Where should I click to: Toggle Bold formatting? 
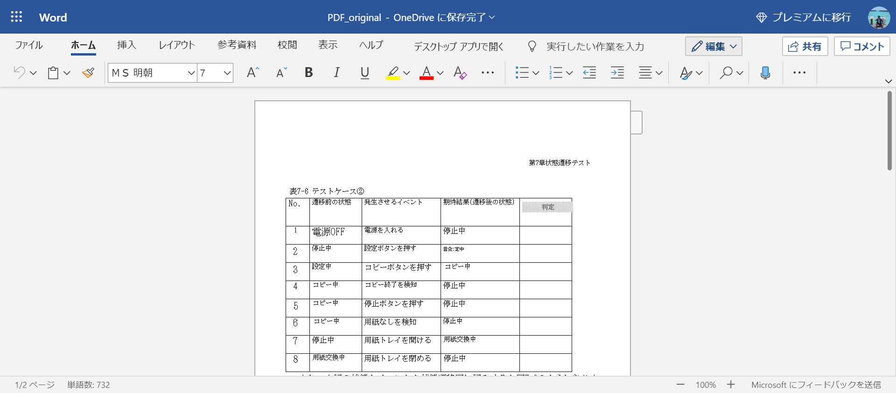coord(308,72)
